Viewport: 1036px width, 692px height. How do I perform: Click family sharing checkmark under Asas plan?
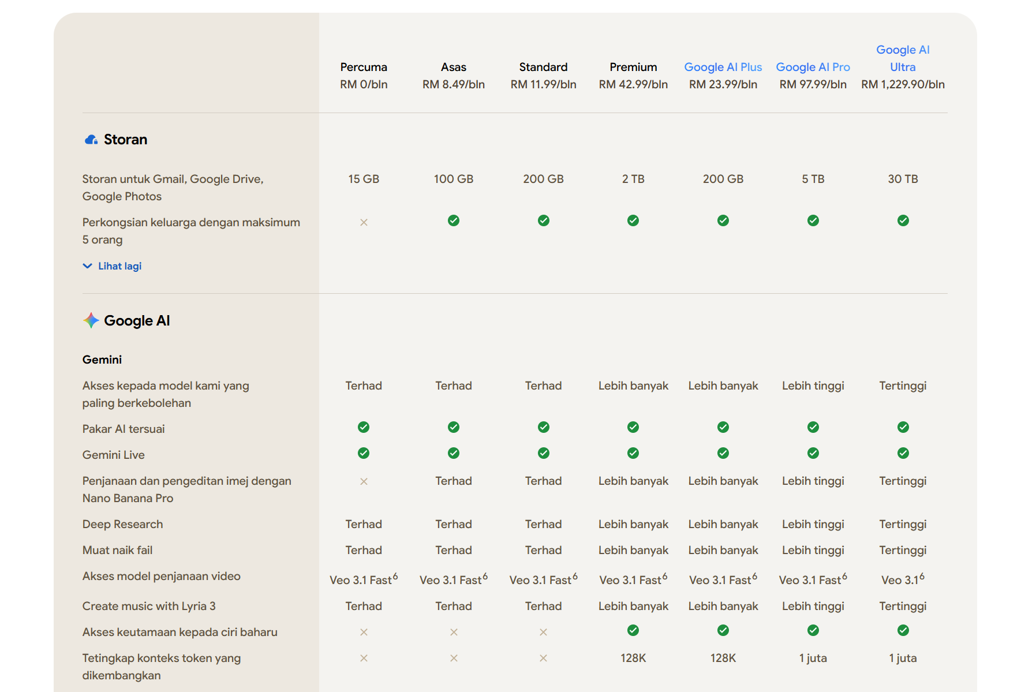tap(454, 220)
